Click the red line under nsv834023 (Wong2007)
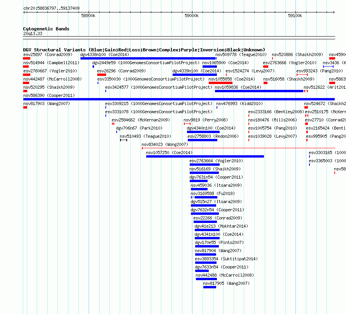The width and height of the screenshot is (346, 314). coord(238,148)
